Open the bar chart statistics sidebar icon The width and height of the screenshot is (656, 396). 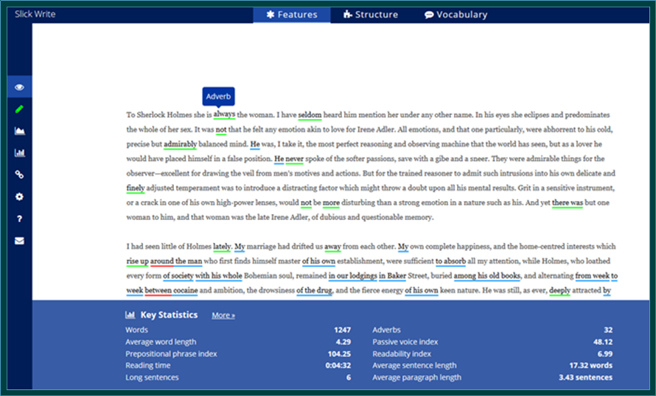(19, 153)
